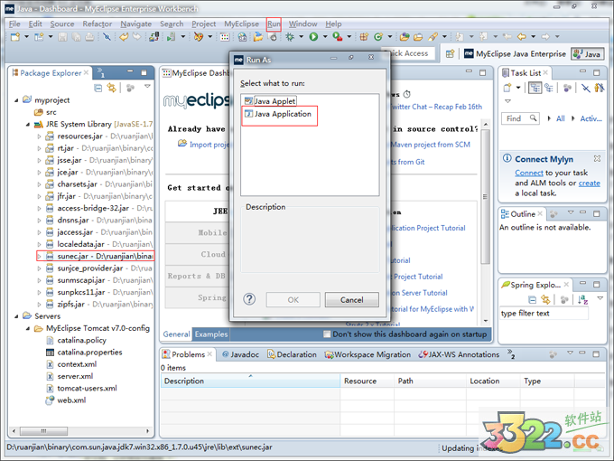
Task: Click the green Run button icon
Action: click(x=313, y=37)
